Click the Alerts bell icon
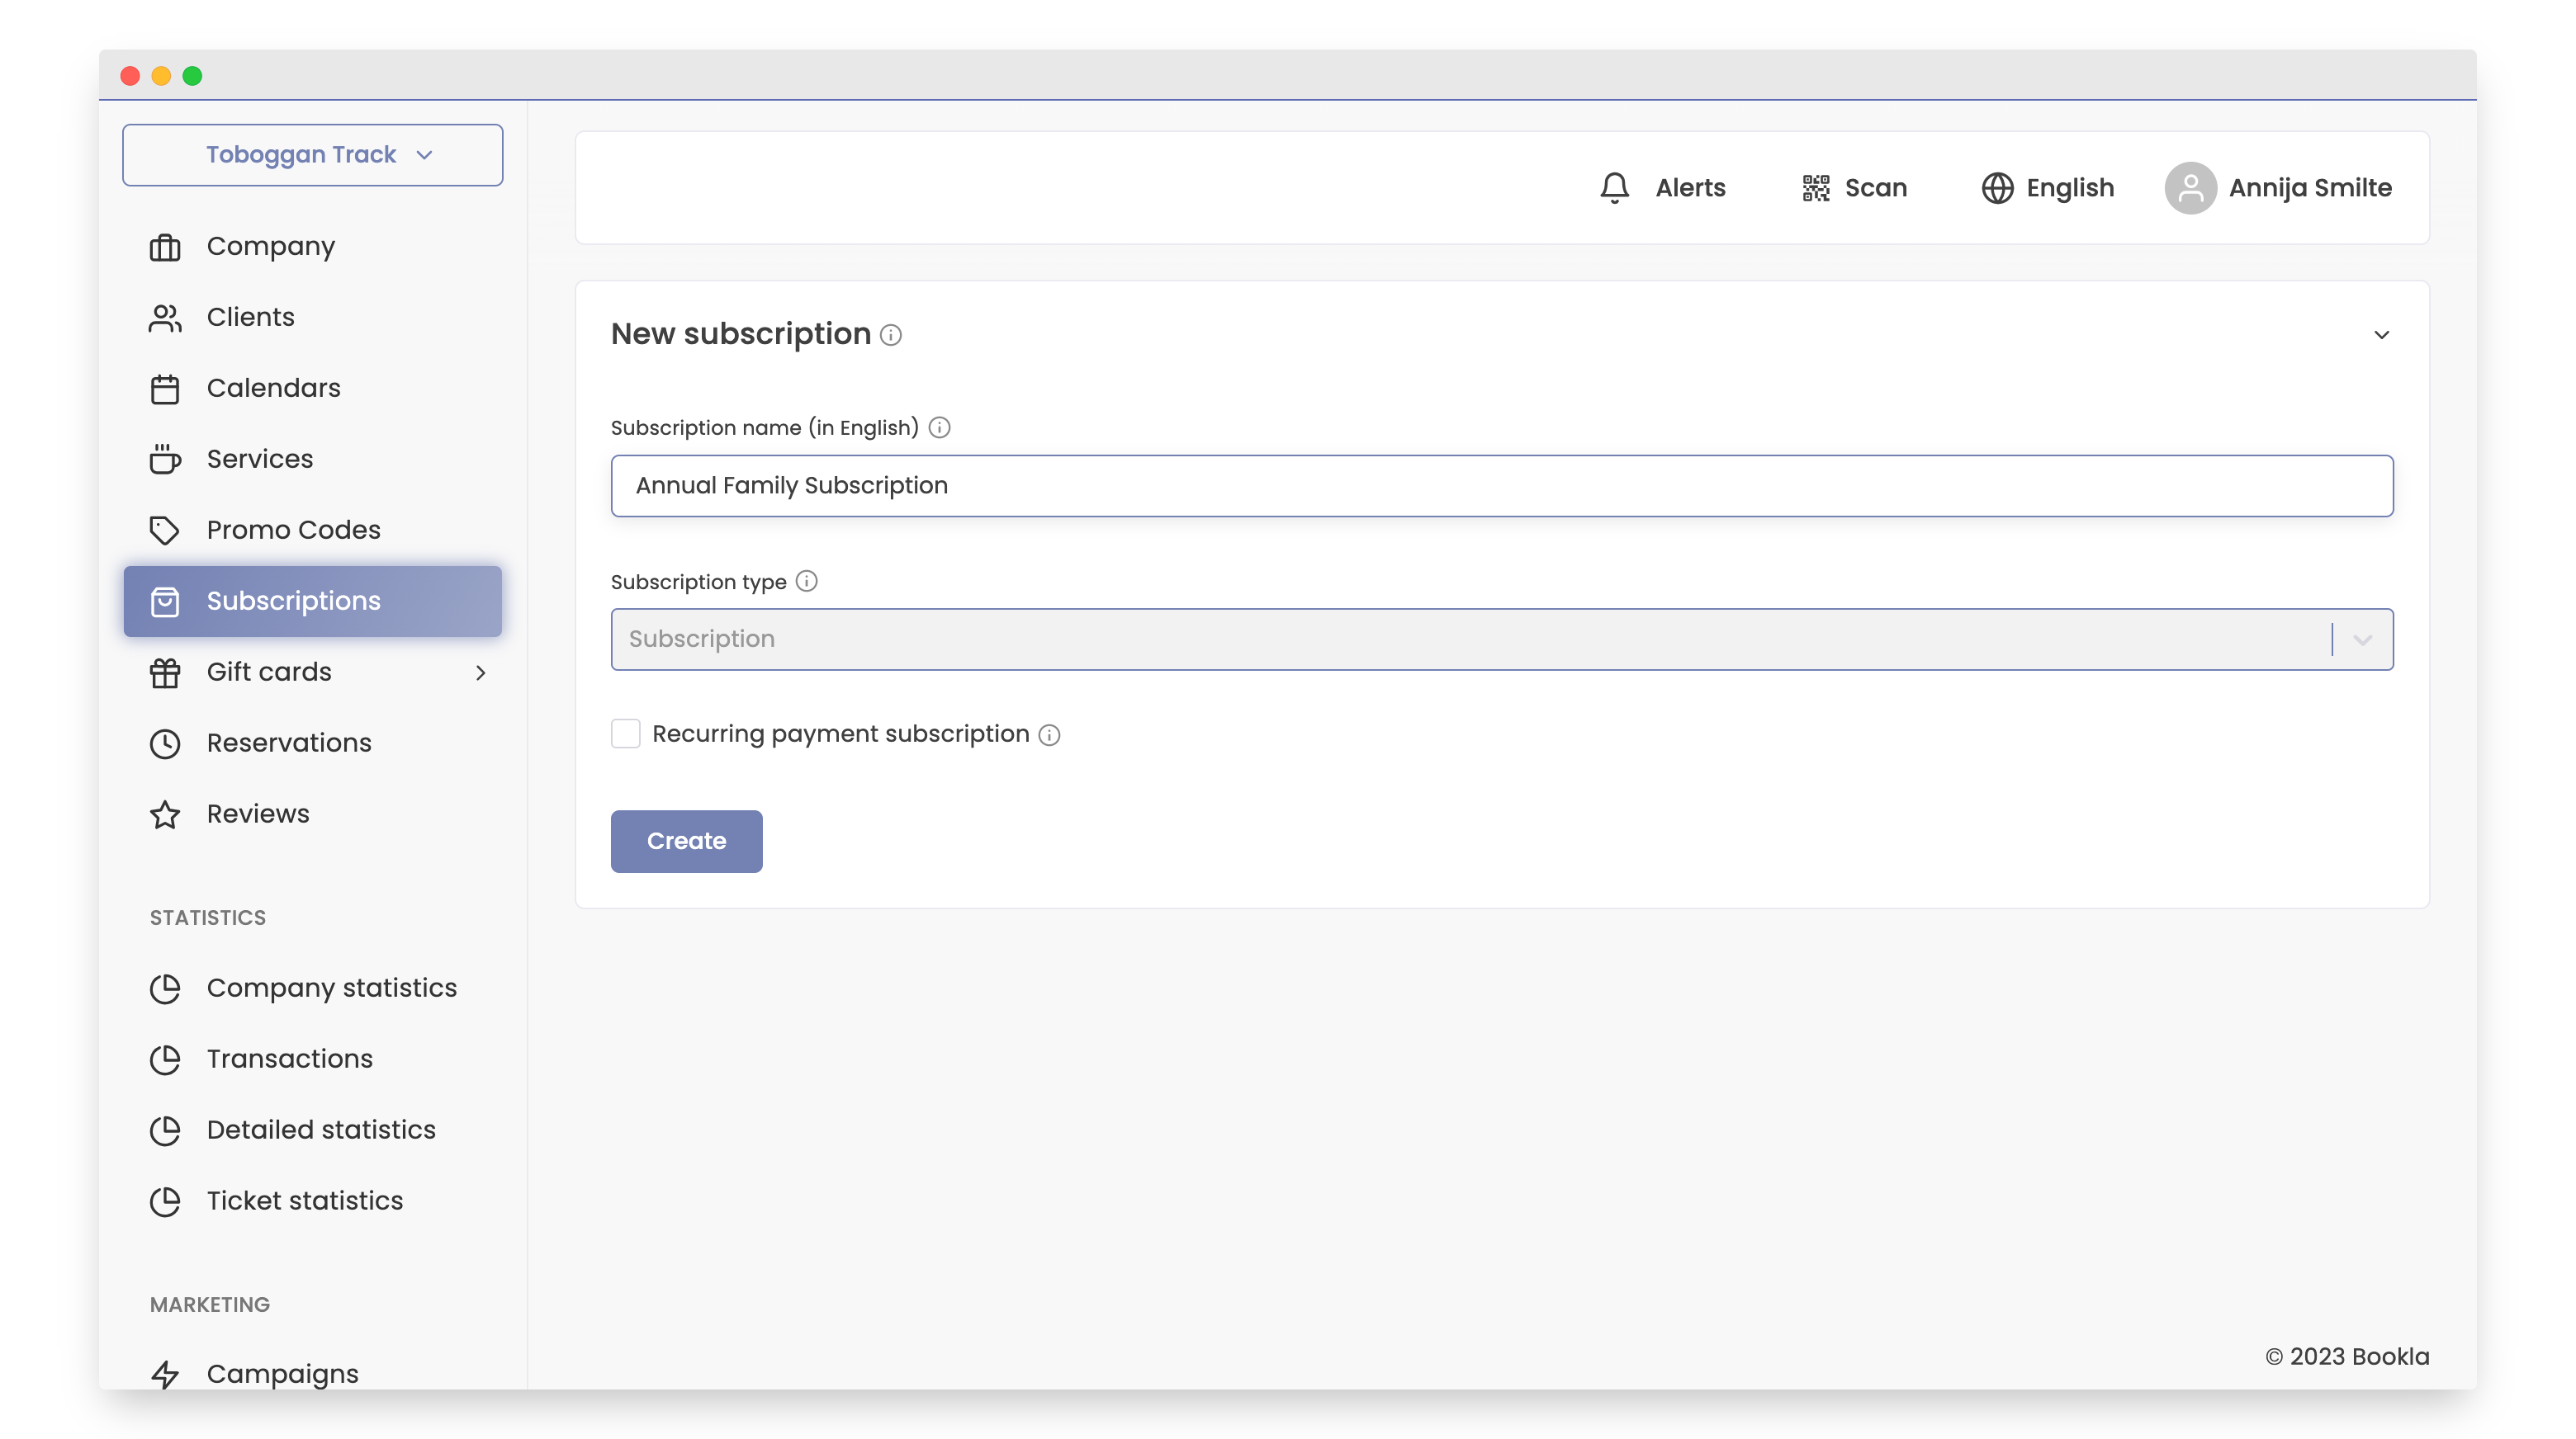The height and width of the screenshot is (1439, 2576). [x=1614, y=188]
